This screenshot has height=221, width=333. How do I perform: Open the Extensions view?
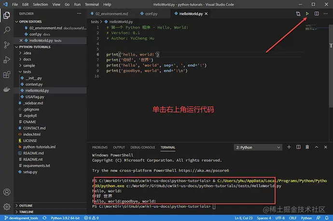pyautogui.click(x=7, y=74)
